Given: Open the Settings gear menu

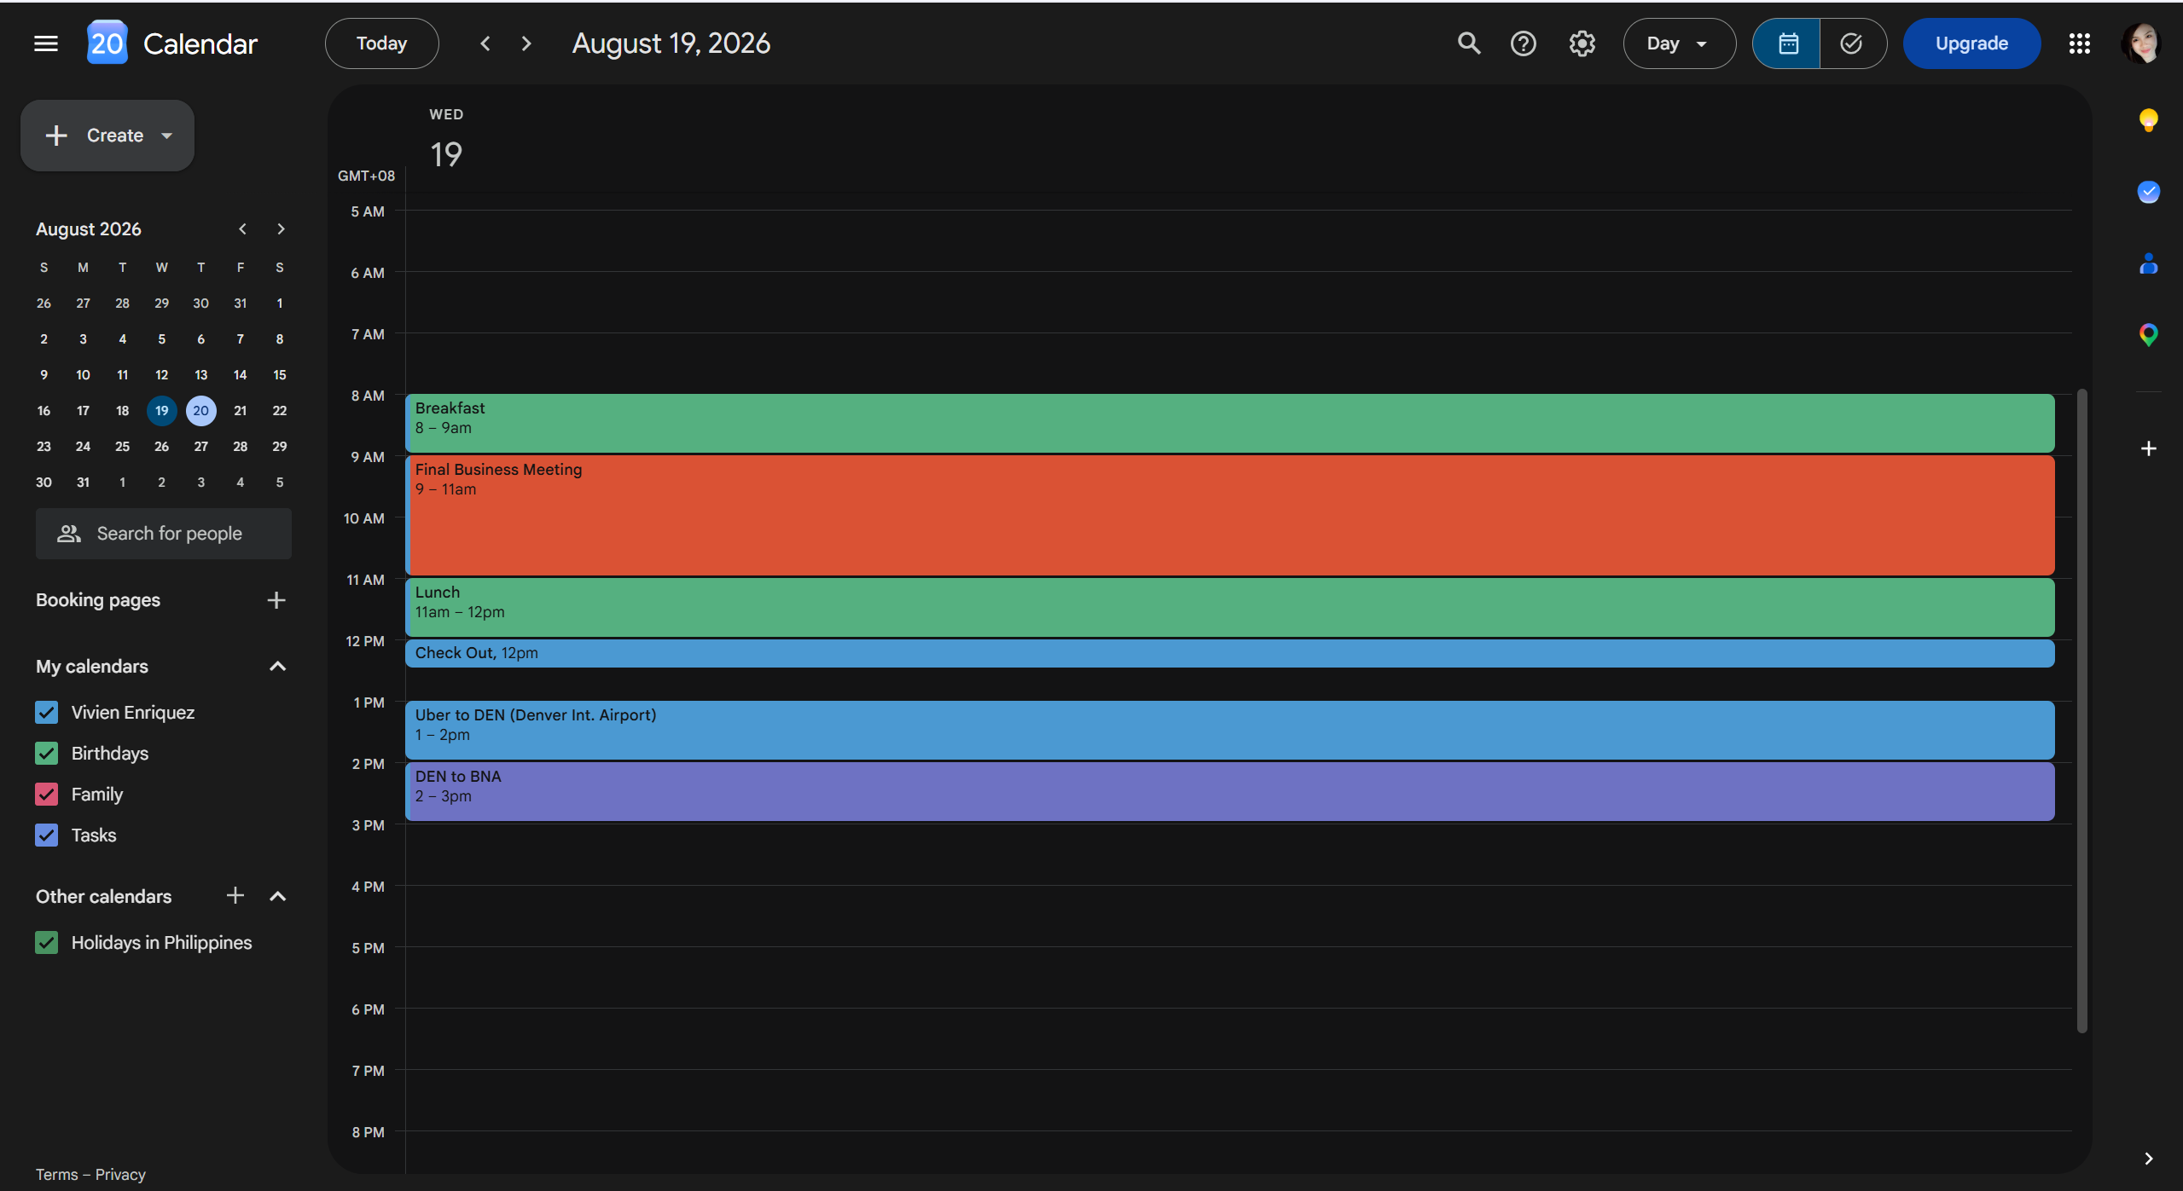Looking at the screenshot, I should tap(1582, 43).
